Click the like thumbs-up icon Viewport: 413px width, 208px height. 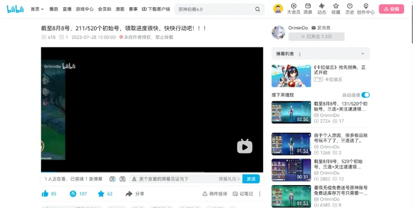click(x=45, y=194)
